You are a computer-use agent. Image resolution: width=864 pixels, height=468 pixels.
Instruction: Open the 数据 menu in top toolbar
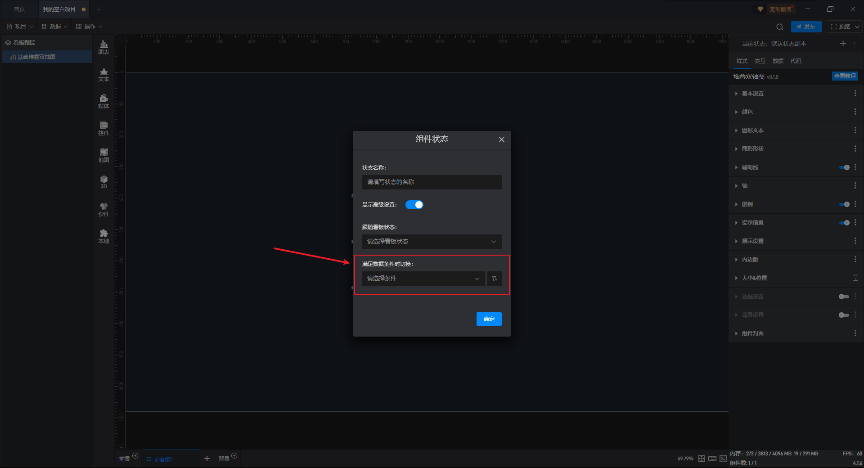coord(54,27)
